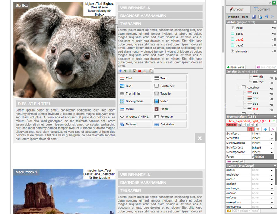
Task: Toggle the :f focus pseudo-state
Action: (x=244, y=125)
